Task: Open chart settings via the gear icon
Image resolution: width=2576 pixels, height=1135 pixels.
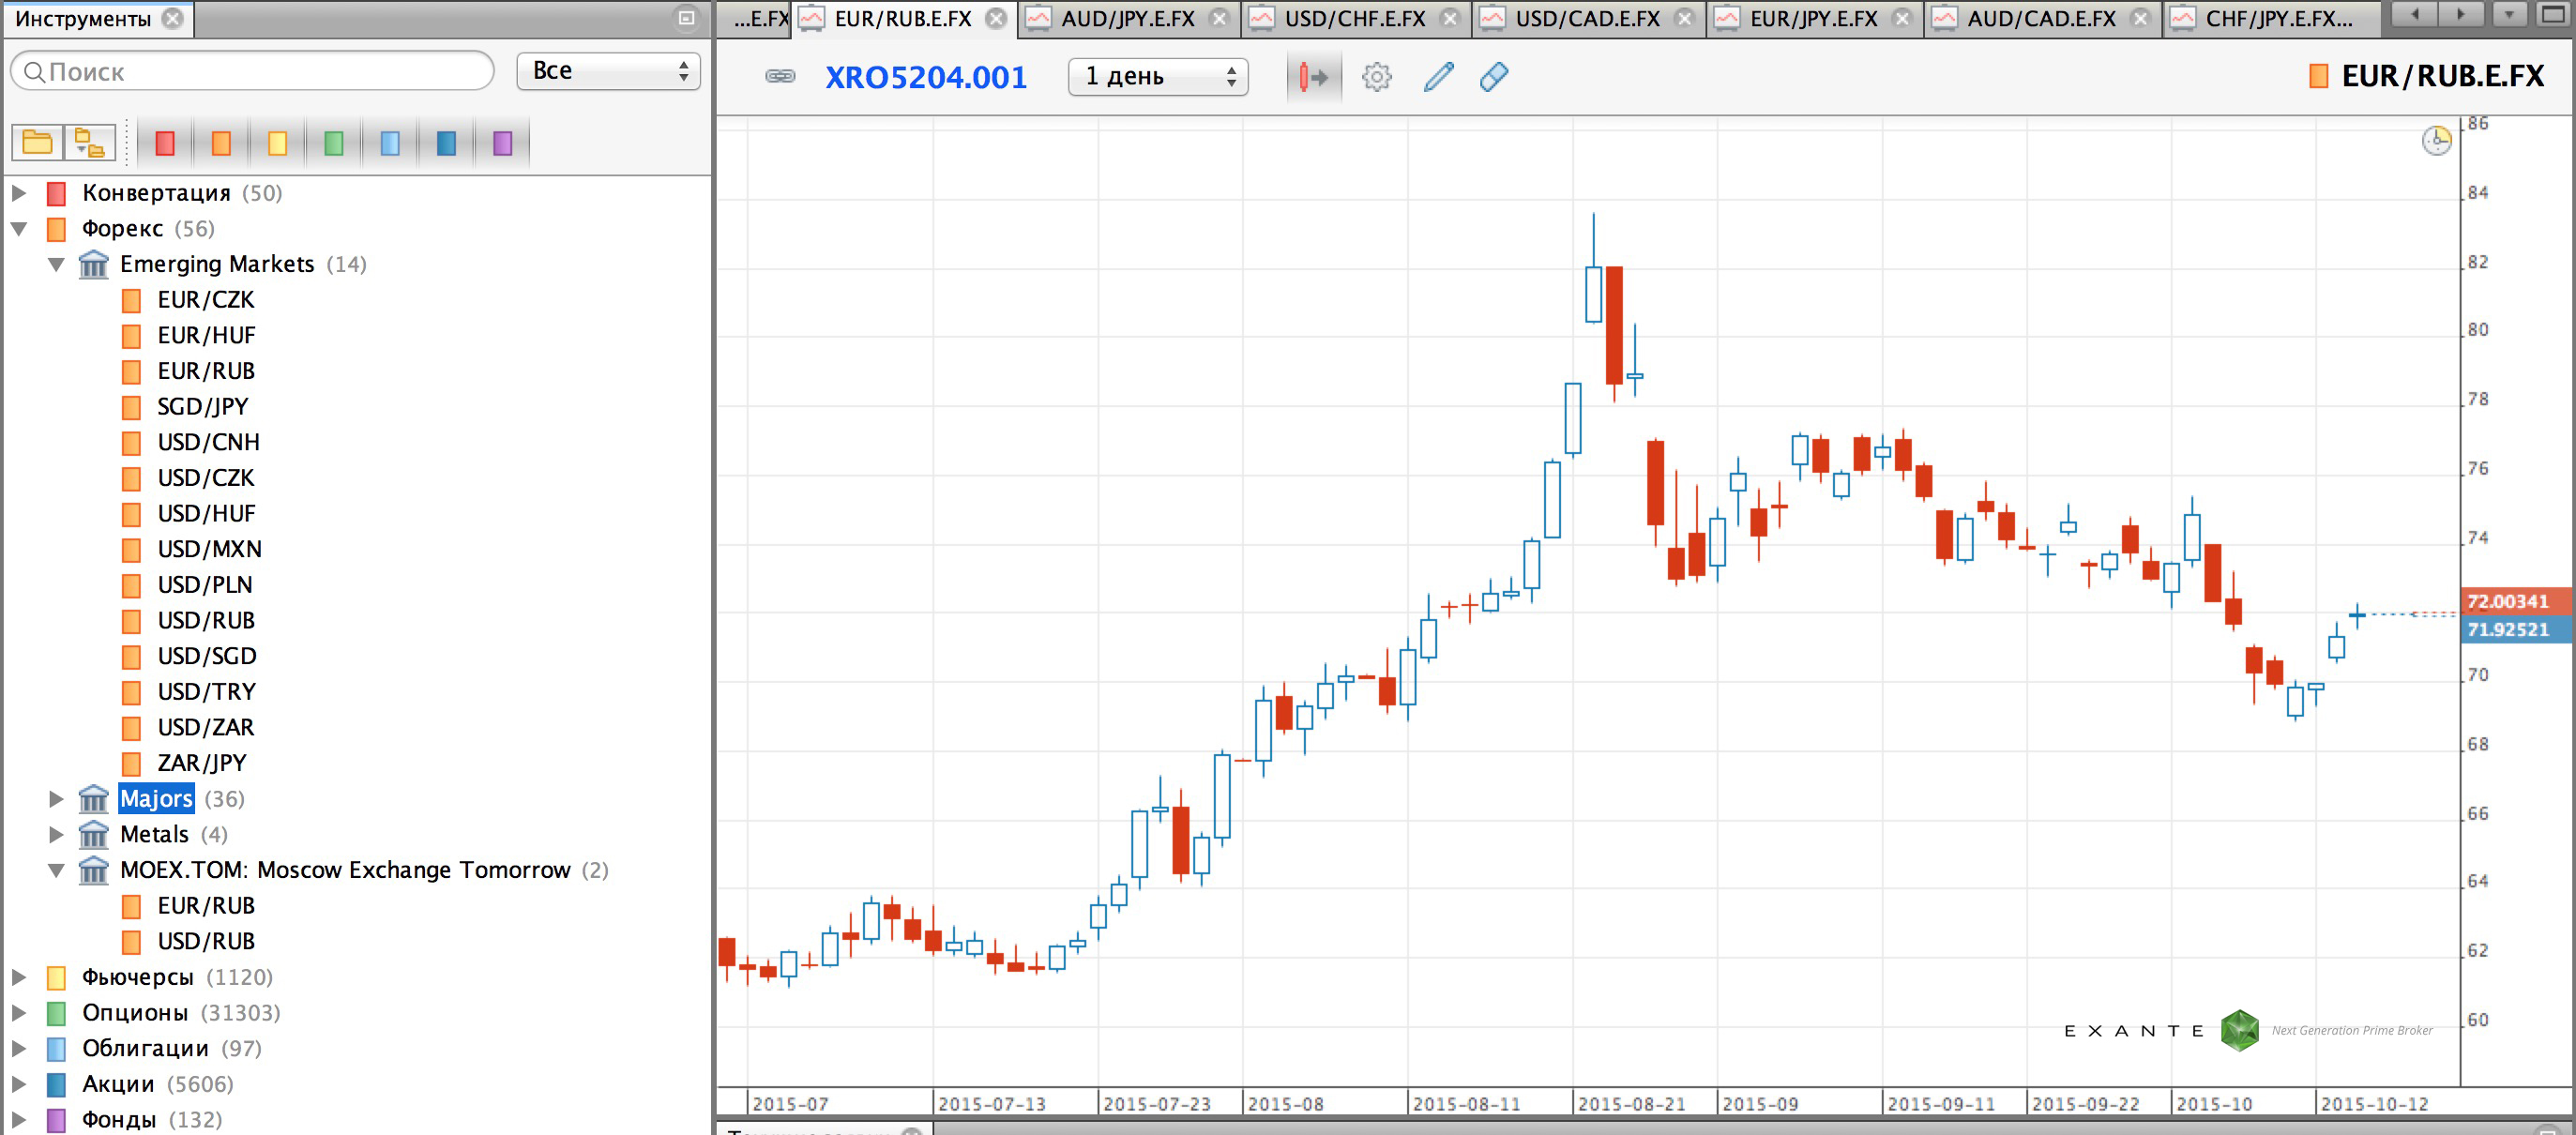Action: (x=1377, y=77)
